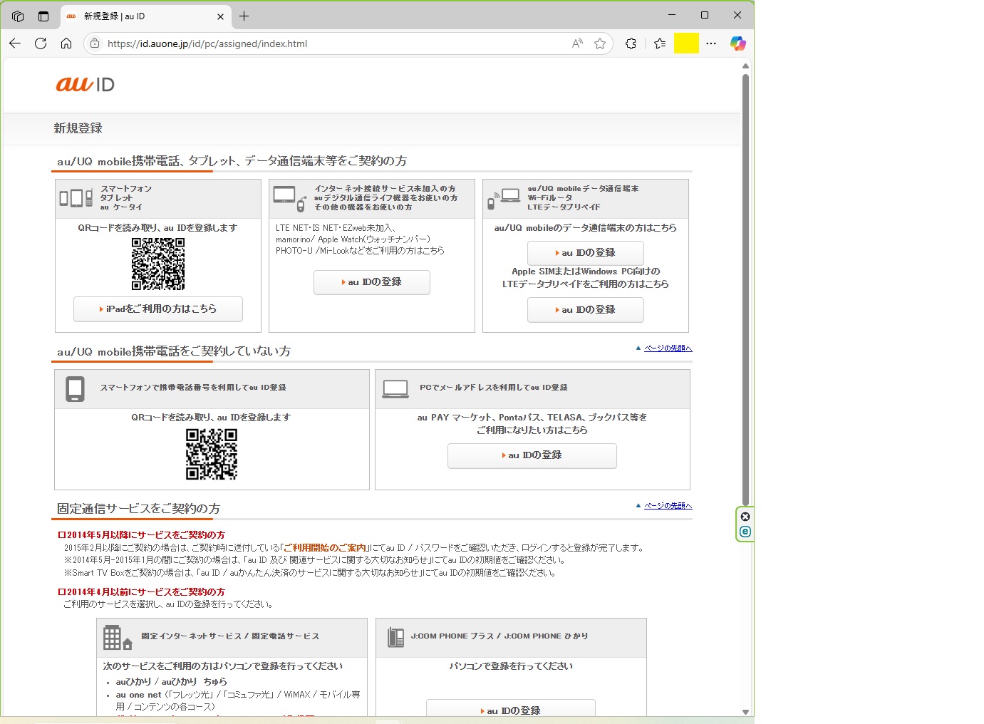Reload the page with refresh icon
The width and height of the screenshot is (984, 724).
pos(41,43)
